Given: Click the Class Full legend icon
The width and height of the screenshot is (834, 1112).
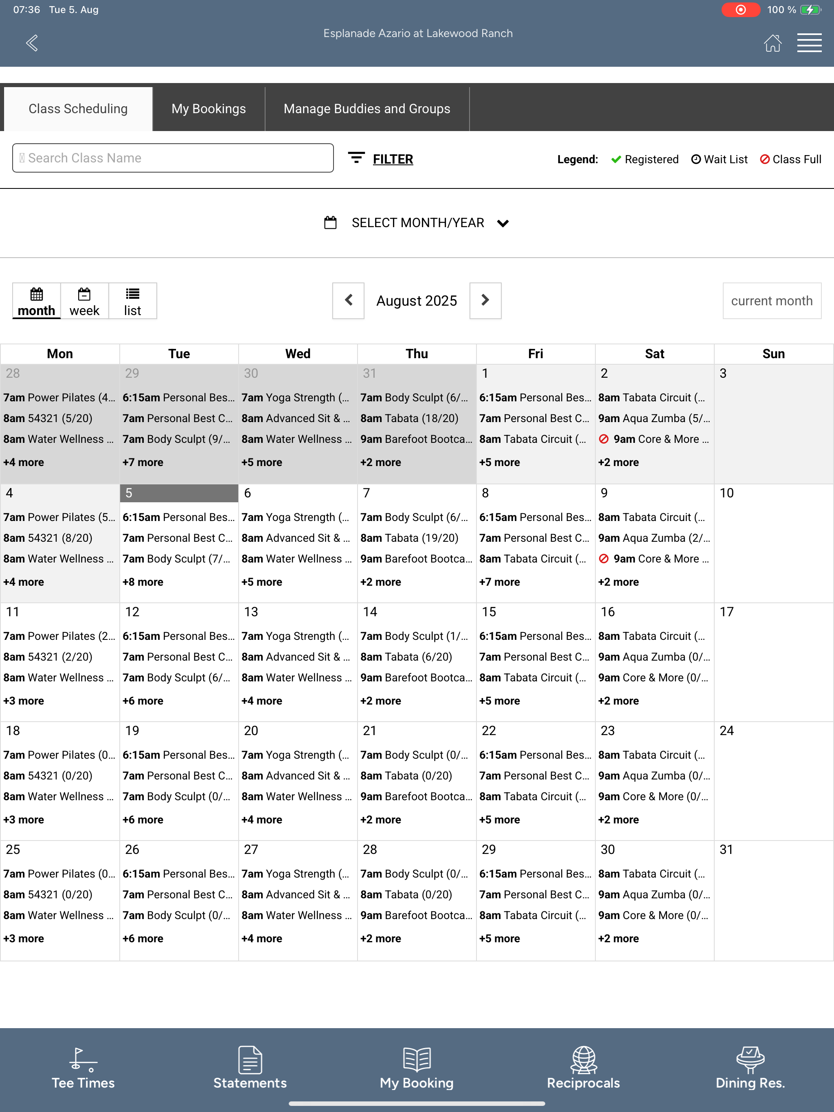Looking at the screenshot, I should [765, 160].
